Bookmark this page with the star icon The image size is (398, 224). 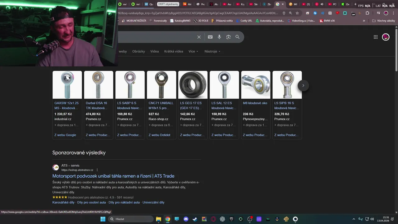[x=297, y=13]
